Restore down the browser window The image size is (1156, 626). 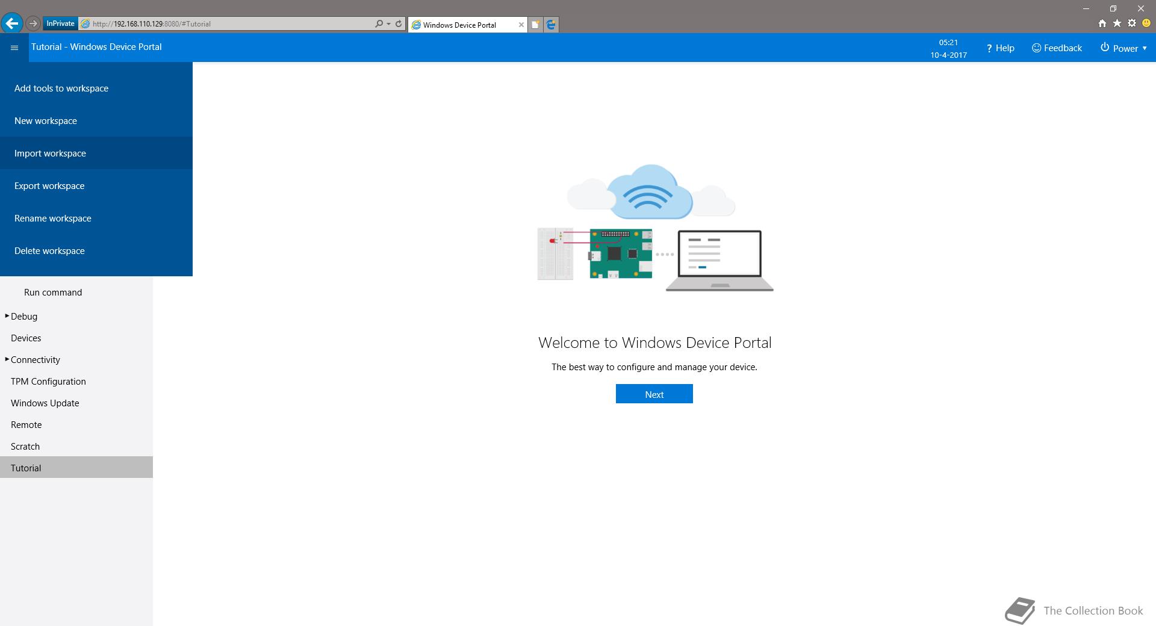(1113, 8)
